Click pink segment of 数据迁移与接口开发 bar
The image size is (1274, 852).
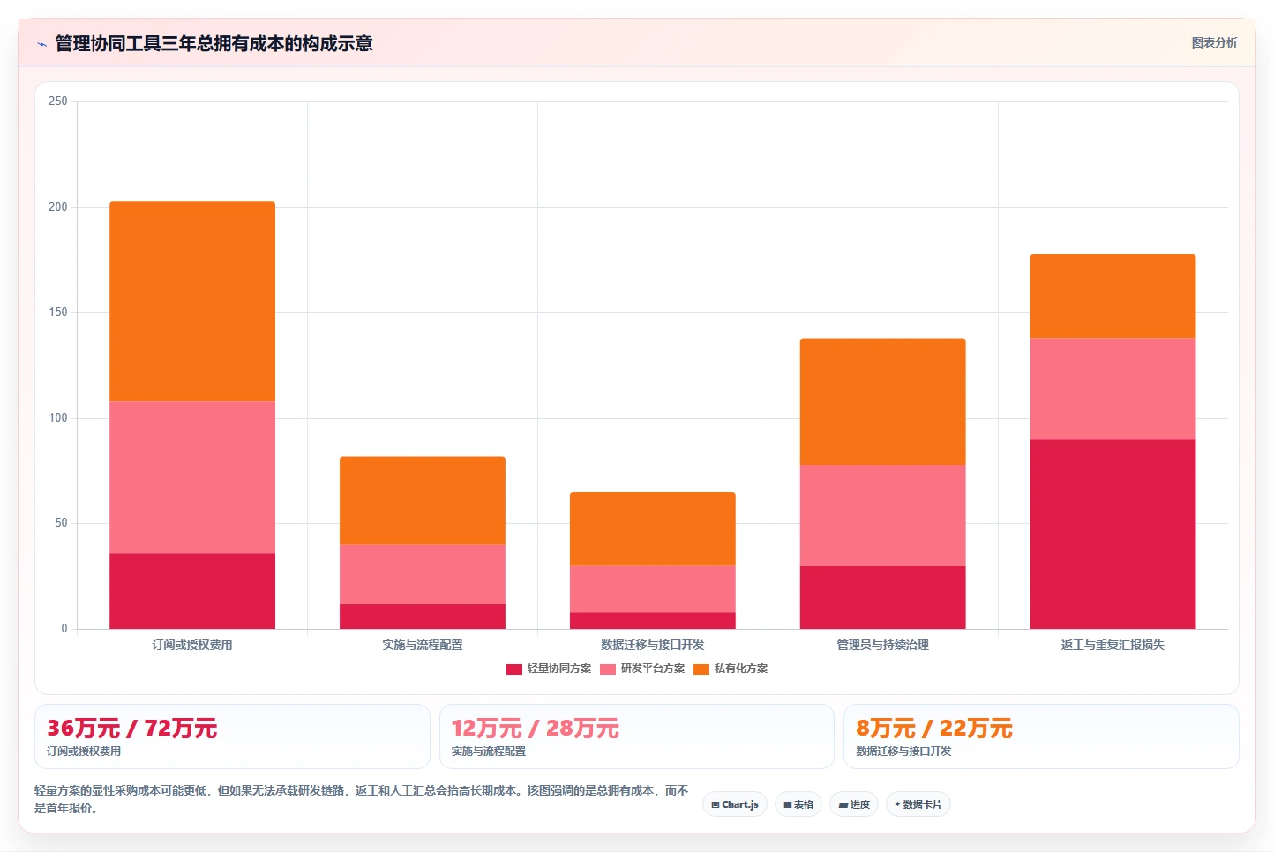pos(653,589)
